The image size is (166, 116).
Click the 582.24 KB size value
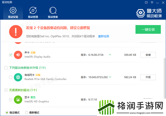tap(130, 77)
